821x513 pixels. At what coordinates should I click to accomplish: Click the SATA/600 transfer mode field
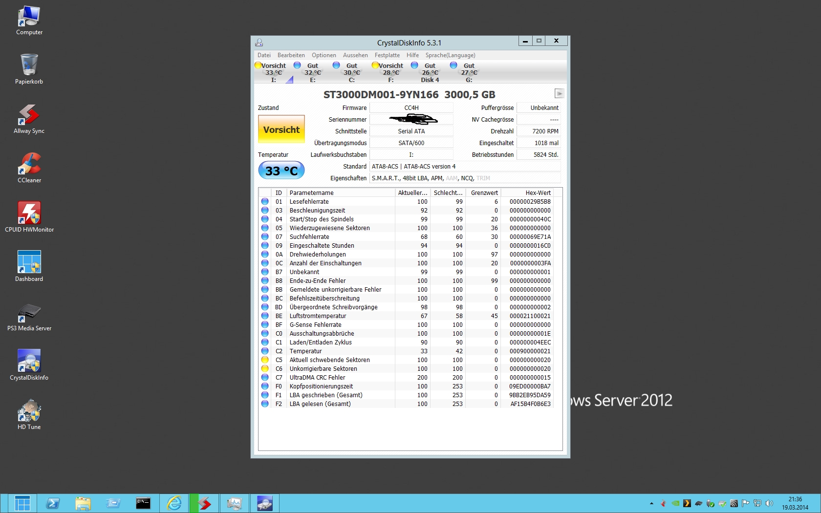411,143
